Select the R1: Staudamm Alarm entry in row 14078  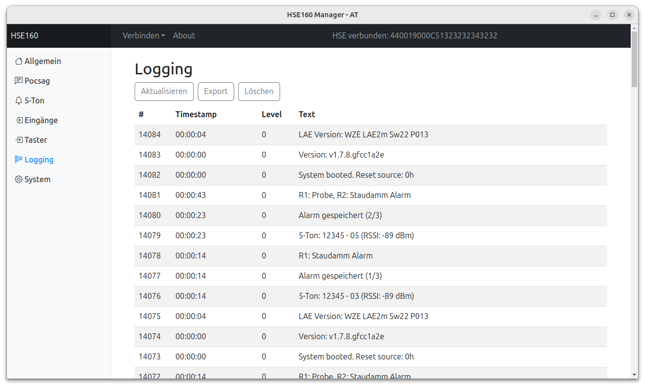pos(336,256)
